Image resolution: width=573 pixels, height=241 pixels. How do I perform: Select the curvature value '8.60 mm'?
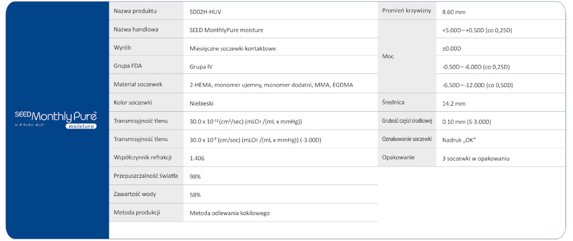coord(453,12)
